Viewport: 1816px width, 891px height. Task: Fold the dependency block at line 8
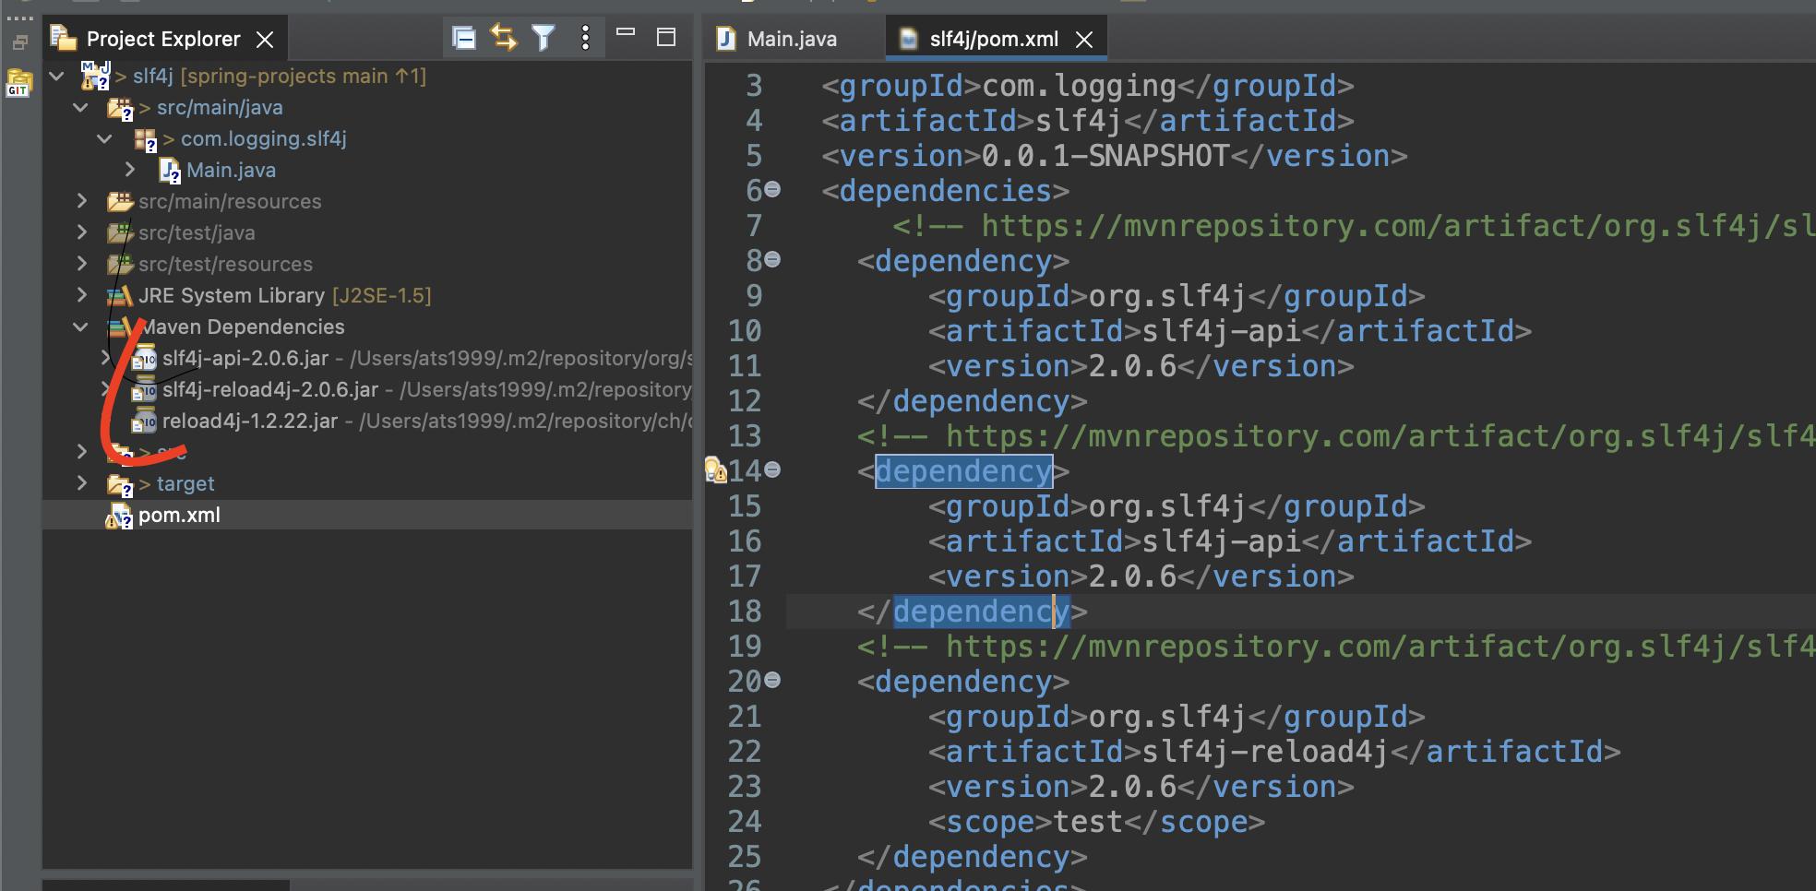773,259
